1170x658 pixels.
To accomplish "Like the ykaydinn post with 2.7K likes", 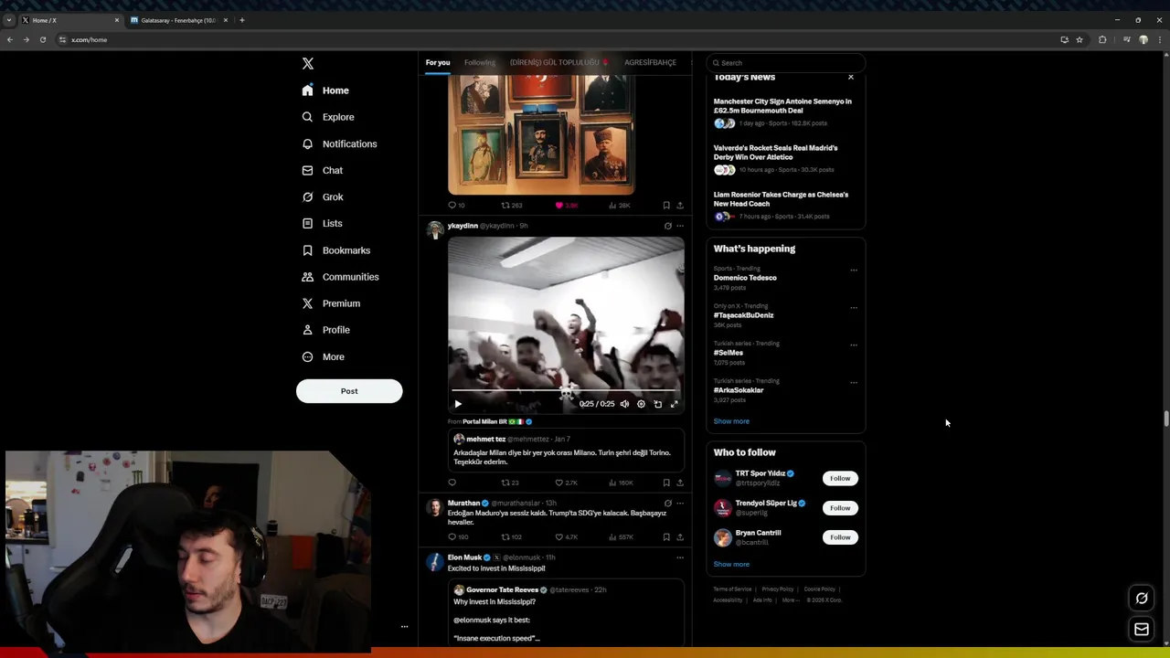I will click(x=567, y=483).
